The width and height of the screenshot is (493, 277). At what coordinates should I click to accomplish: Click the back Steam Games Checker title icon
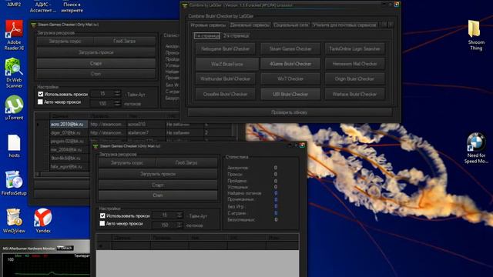click(x=34, y=25)
